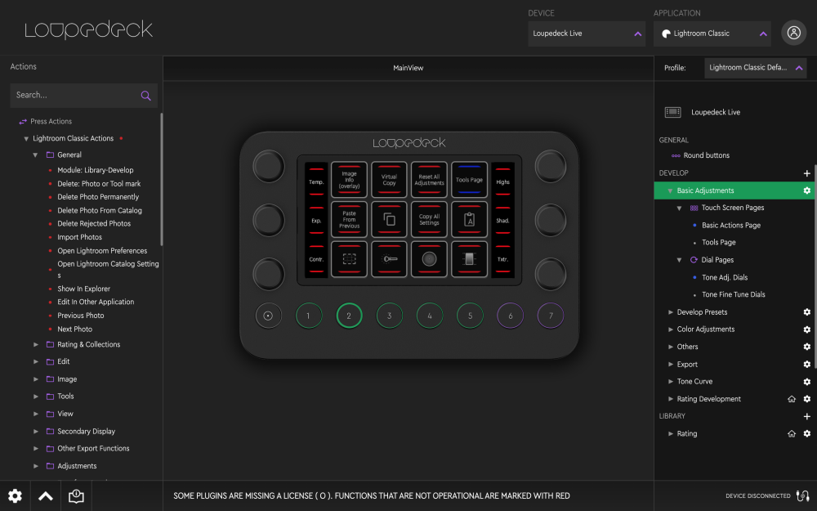Image resolution: width=817 pixels, height=511 pixels.
Task: Select the adjustment brush icon touch button
Action: pyautogui.click(x=389, y=259)
